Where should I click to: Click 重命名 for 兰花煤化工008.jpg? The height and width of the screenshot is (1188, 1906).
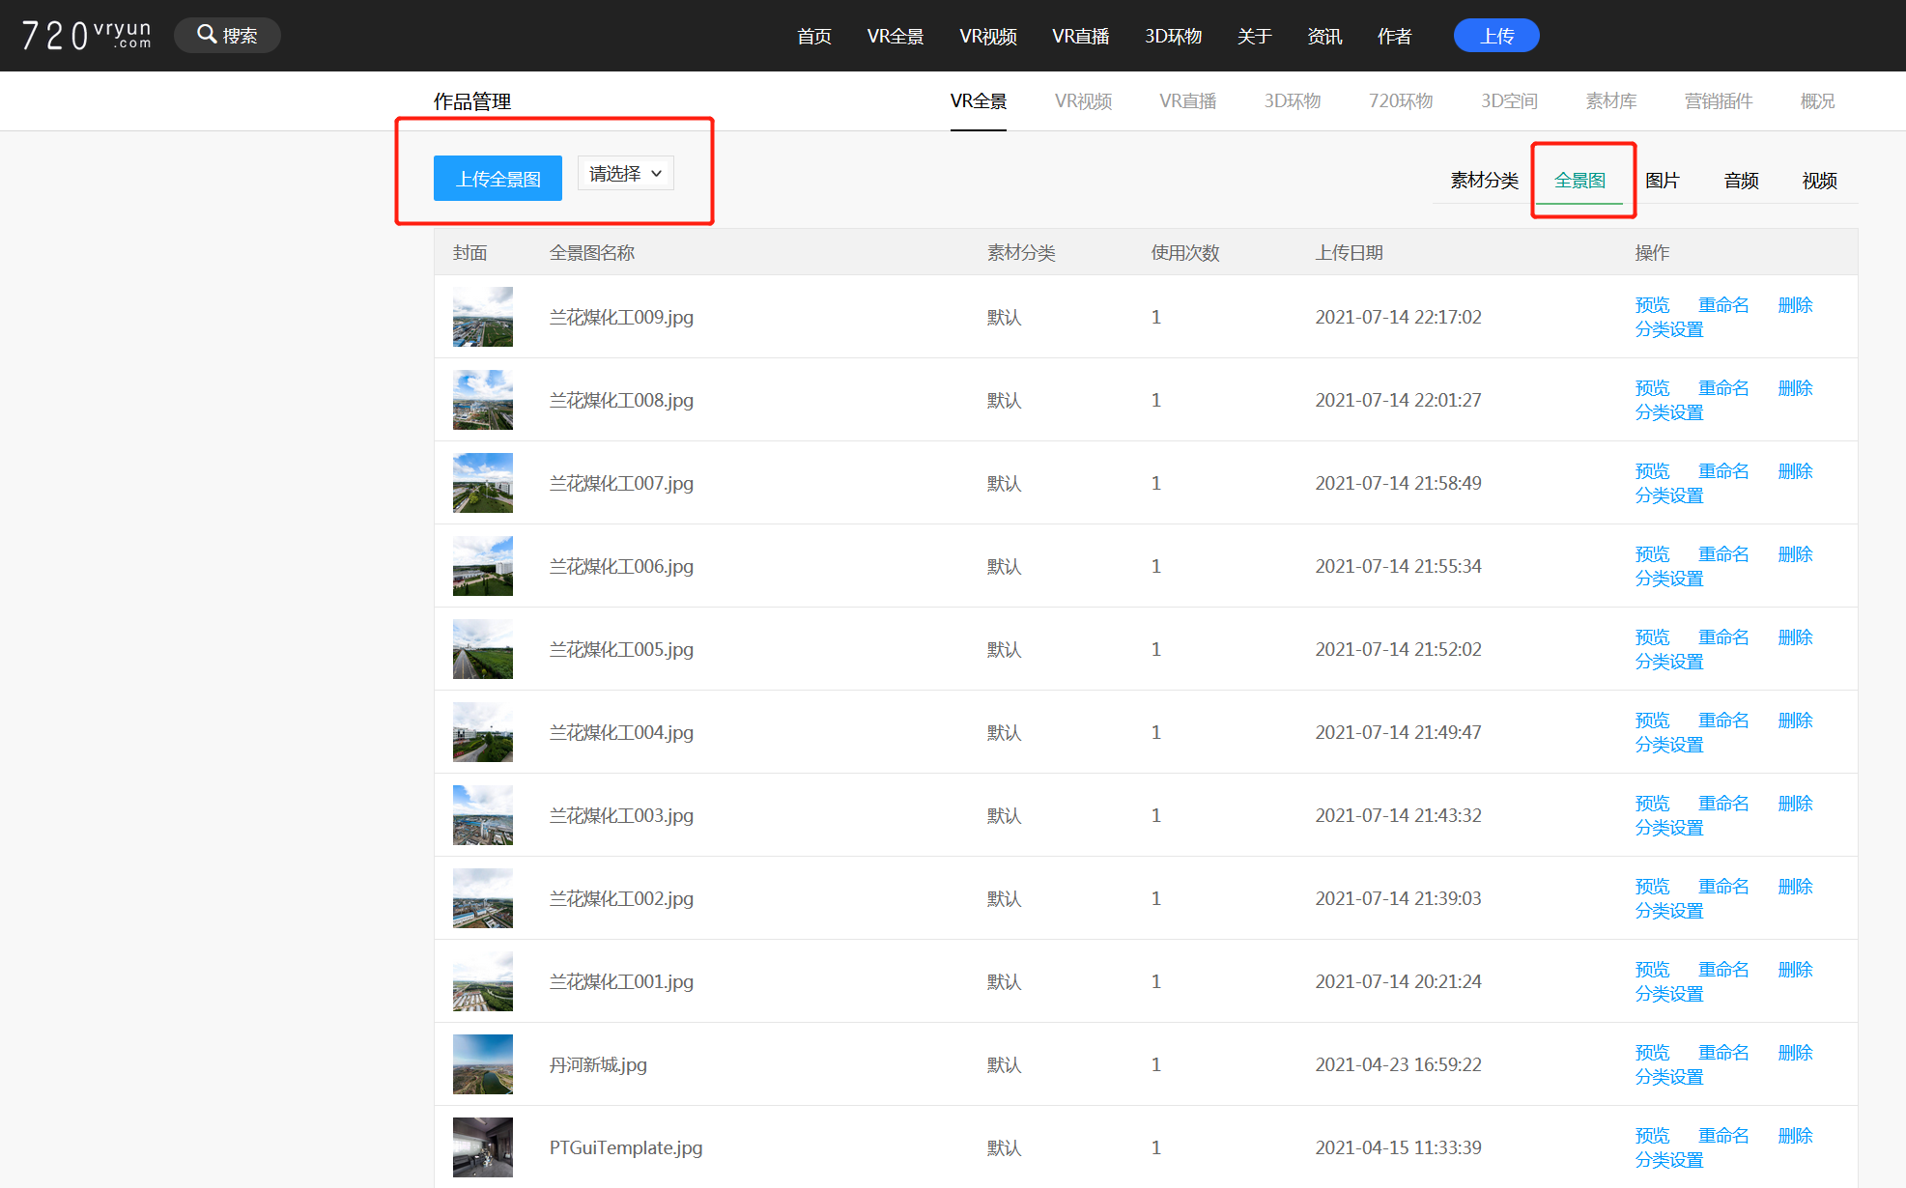pos(1723,388)
